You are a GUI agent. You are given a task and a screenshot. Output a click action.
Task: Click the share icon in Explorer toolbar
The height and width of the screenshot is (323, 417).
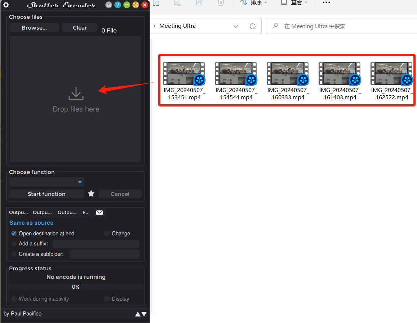[199, 3]
